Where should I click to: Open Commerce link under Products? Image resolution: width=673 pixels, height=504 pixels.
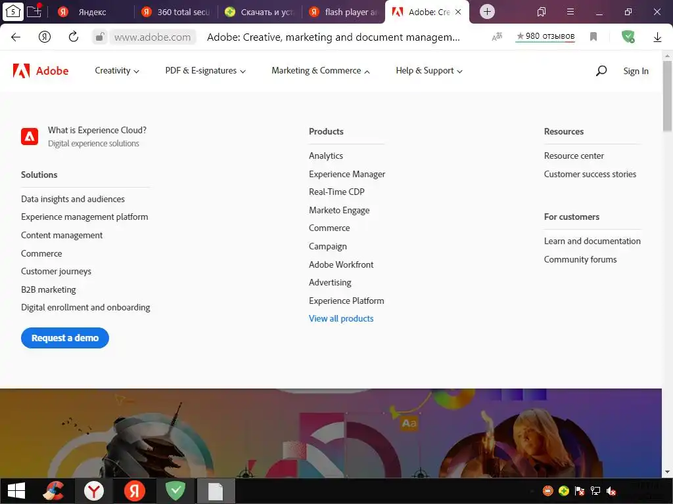329,228
